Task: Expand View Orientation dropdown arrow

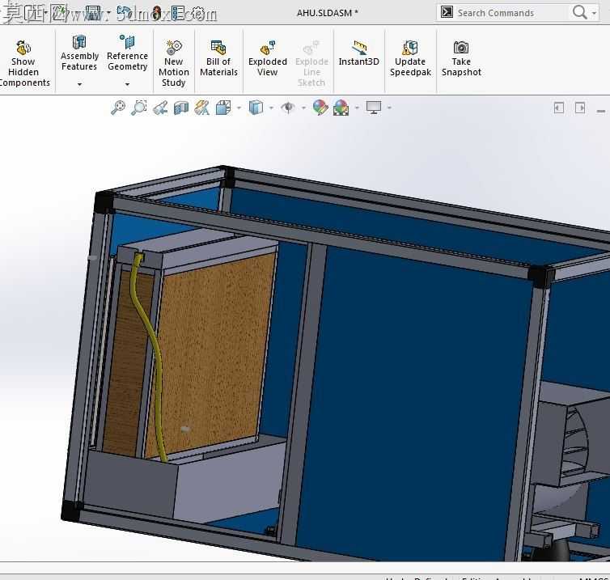Action: pyautogui.click(x=239, y=108)
